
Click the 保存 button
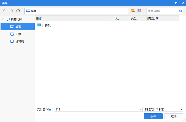(x=153, y=116)
